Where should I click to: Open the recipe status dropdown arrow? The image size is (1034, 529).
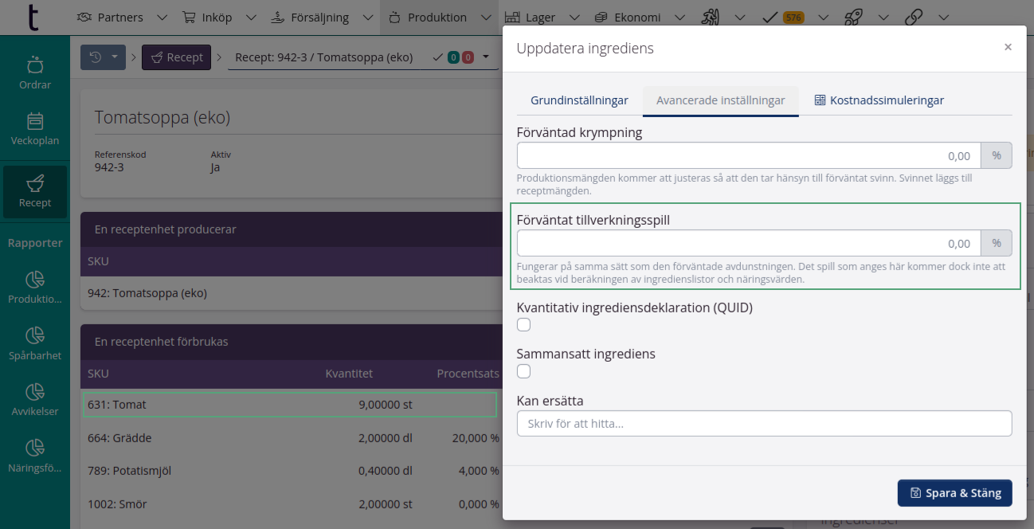(x=485, y=57)
